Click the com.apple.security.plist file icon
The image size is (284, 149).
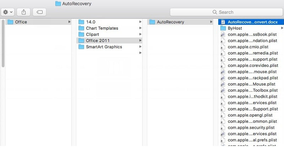point(223,127)
